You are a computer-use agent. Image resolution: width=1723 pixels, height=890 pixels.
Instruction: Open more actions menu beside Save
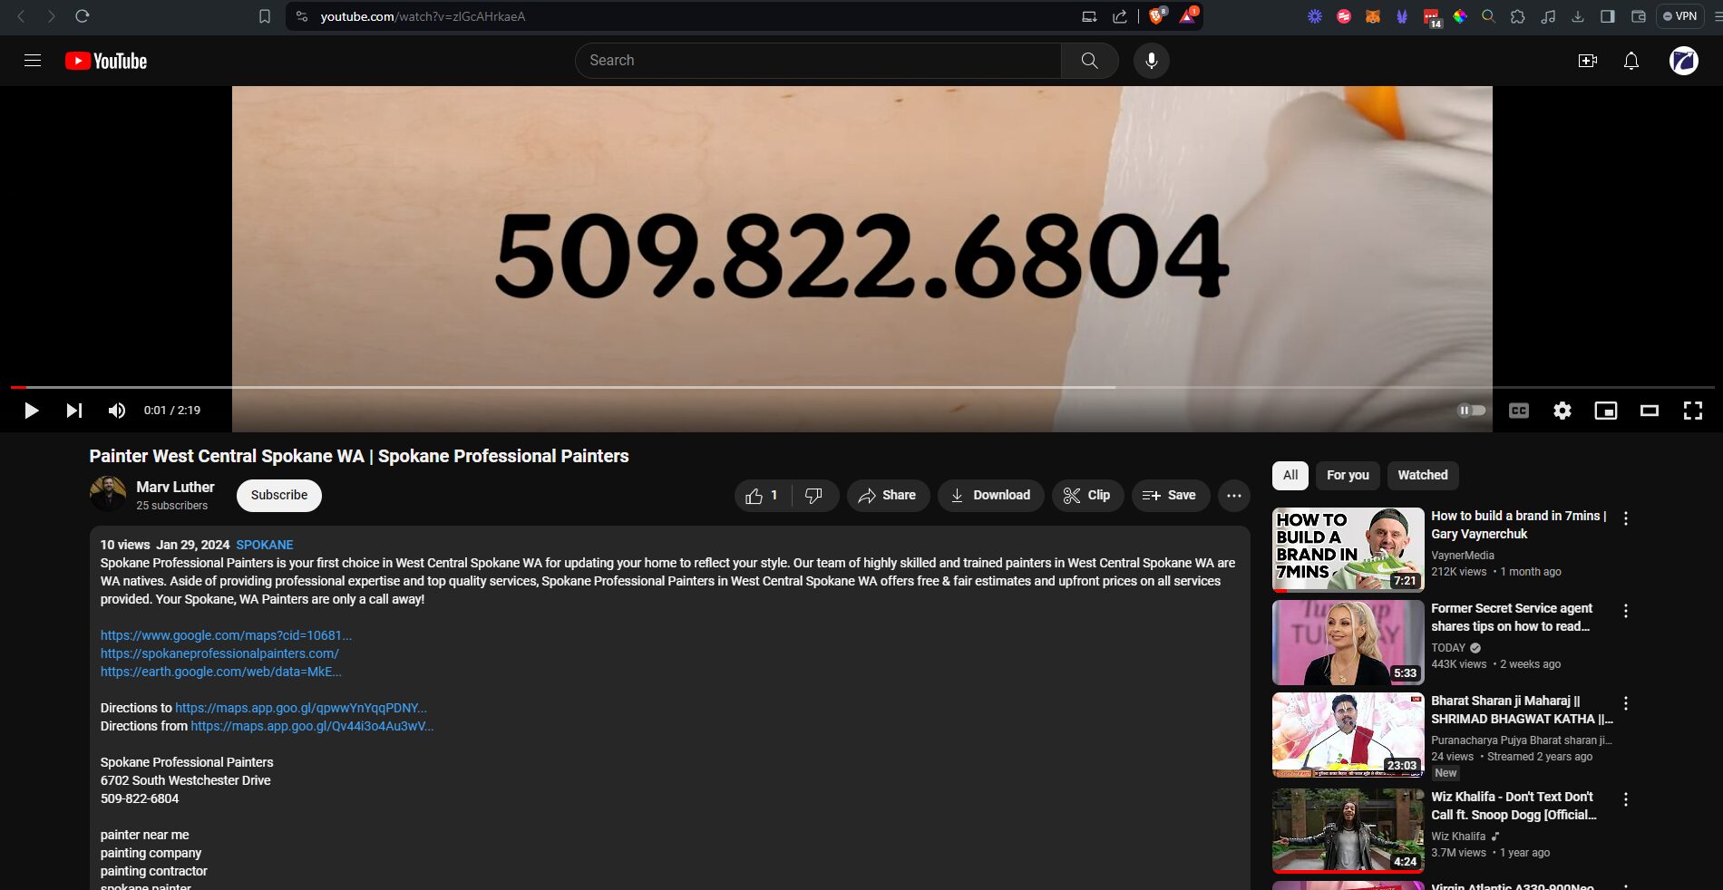[x=1233, y=496]
